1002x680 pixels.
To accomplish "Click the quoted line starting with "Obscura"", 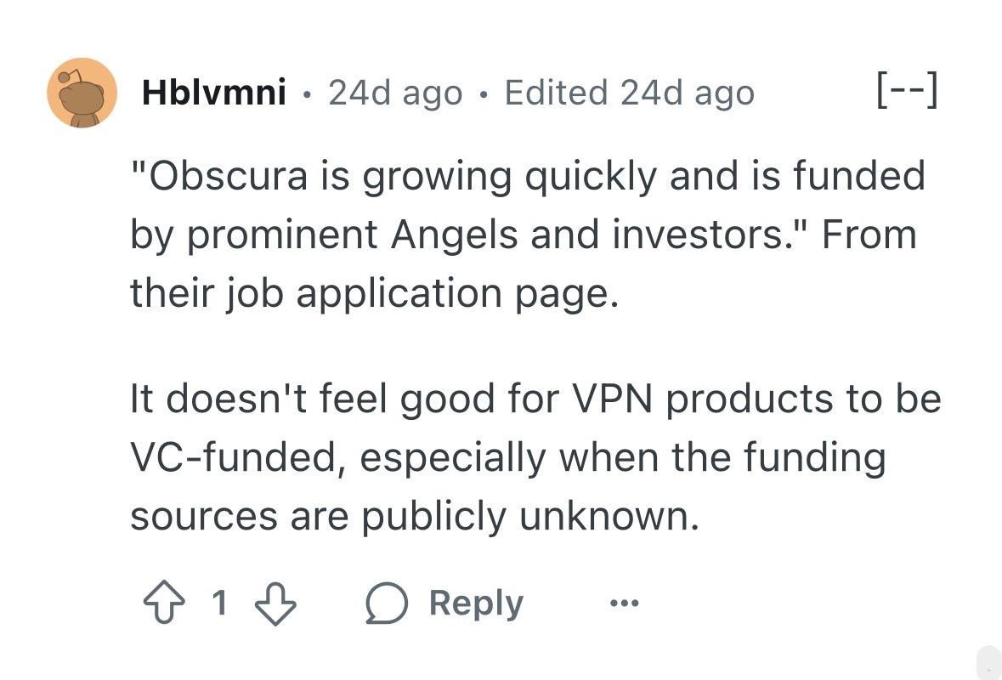I will (527, 177).
